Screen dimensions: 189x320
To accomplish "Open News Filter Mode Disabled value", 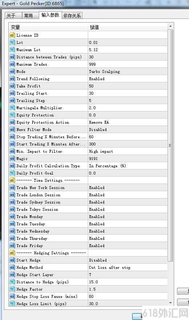I will click(98, 130).
